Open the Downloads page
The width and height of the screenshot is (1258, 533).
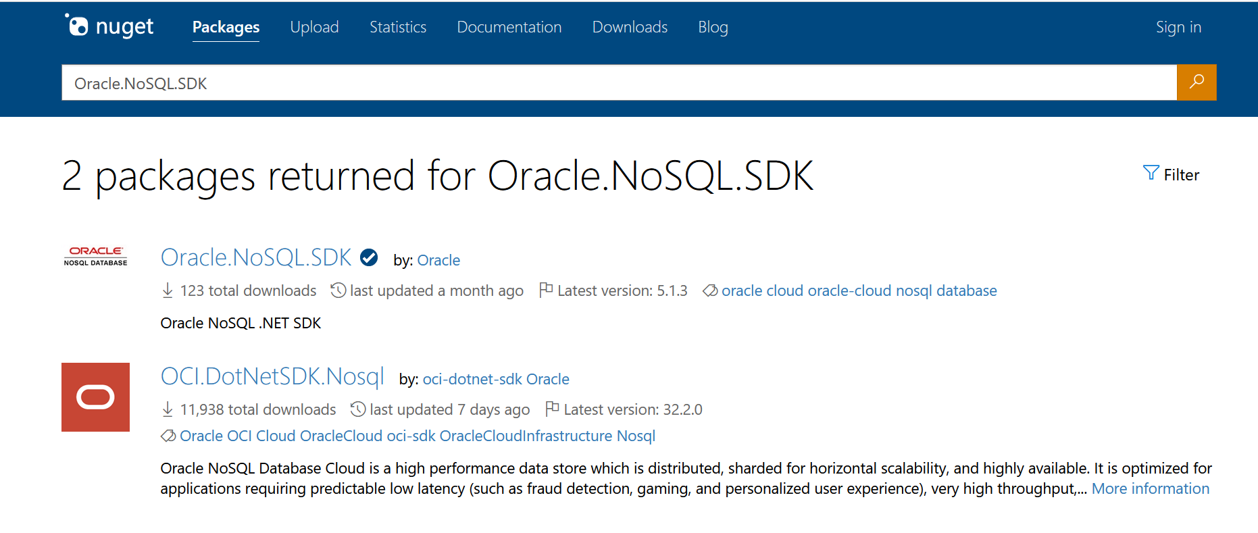pos(630,27)
